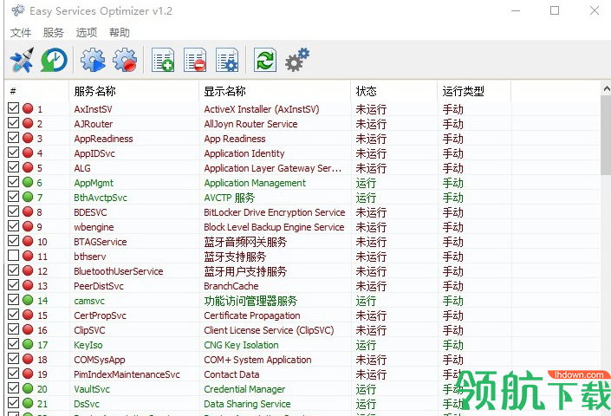611x416 pixels.
Task: Click the list with gear service settings icon
Action: 227,60
